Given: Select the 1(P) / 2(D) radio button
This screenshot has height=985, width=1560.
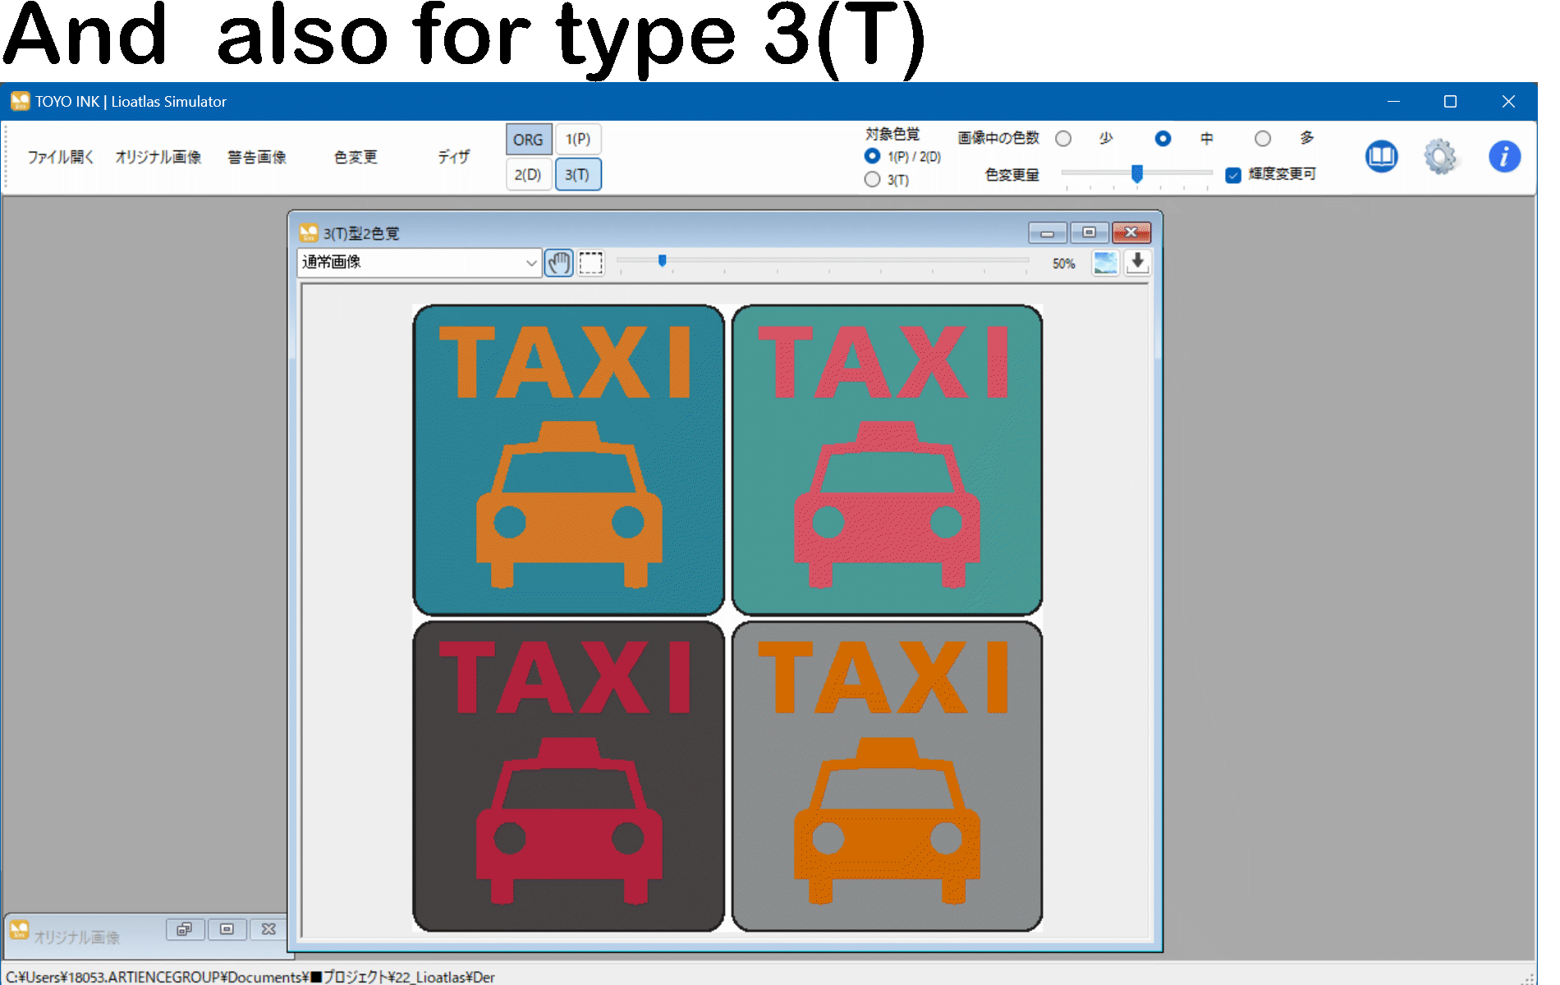Looking at the screenshot, I should (x=873, y=156).
